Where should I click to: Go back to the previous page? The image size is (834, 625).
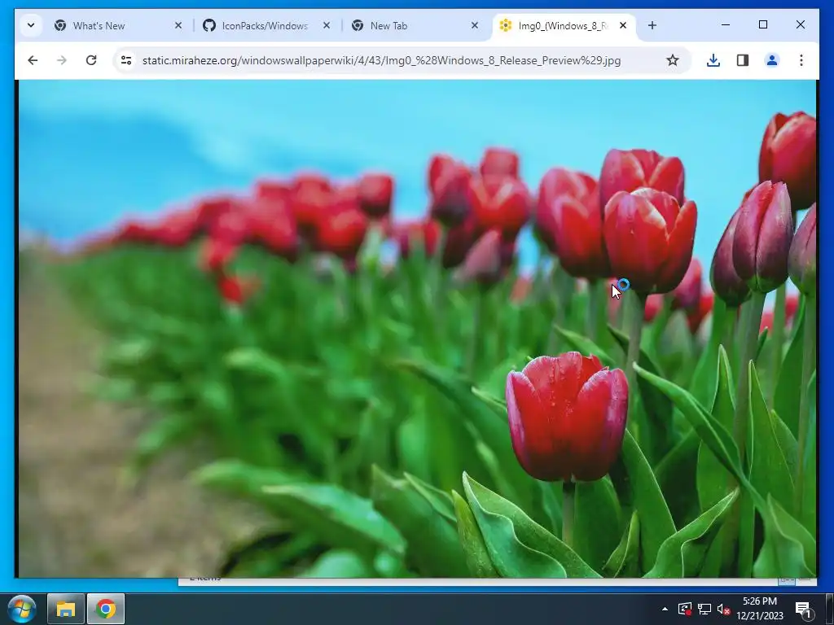pyautogui.click(x=33, y=60)
